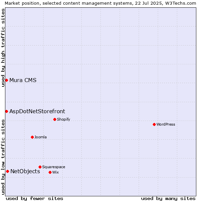201x201 pixels.
Task: Click the chart title mentioning W3Techs.com
Action: point(100,3)
